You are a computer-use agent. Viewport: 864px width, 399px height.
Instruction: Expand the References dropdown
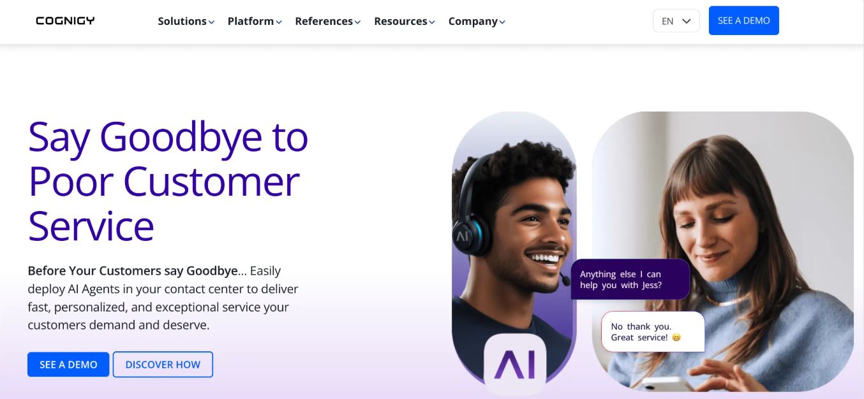328,21
